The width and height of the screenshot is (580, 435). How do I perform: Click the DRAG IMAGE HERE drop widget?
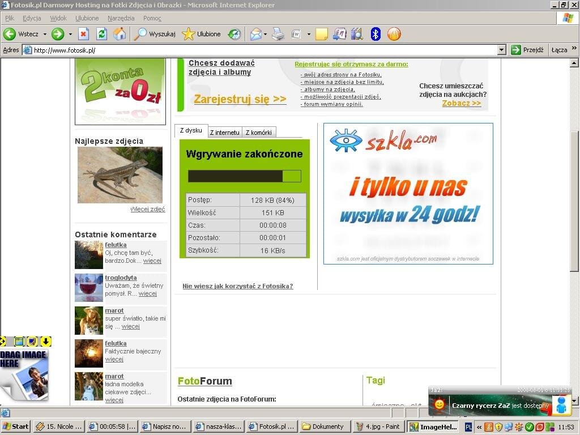pyautogui.click(x=24, y=374)
